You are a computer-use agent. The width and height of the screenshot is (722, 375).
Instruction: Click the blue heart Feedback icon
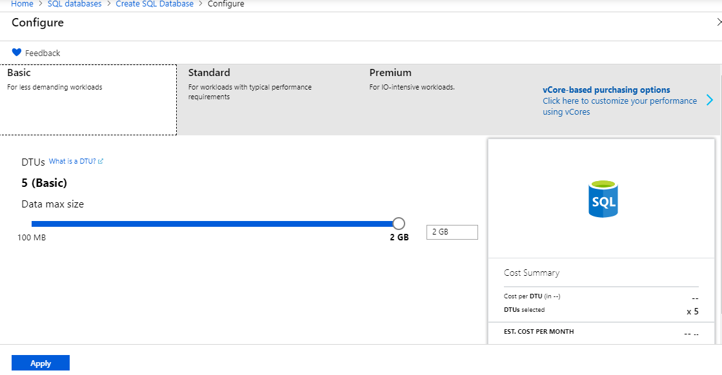17,52
